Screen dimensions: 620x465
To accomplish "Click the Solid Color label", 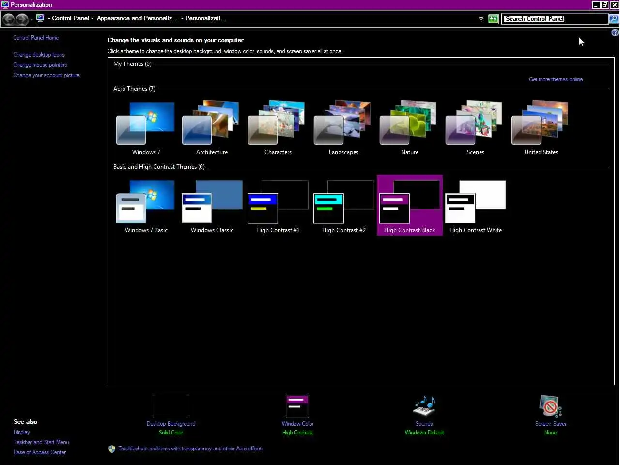I will 171,433.
